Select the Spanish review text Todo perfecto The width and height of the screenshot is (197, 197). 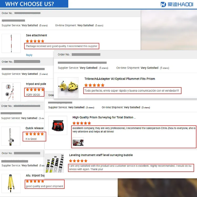pos(132,91)
